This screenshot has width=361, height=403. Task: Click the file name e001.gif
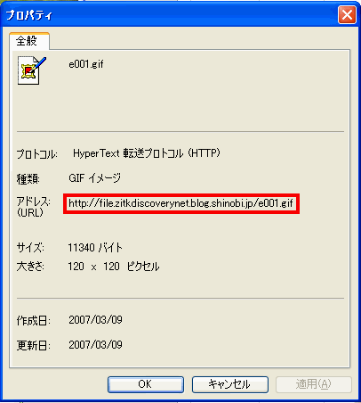[86, 64]
